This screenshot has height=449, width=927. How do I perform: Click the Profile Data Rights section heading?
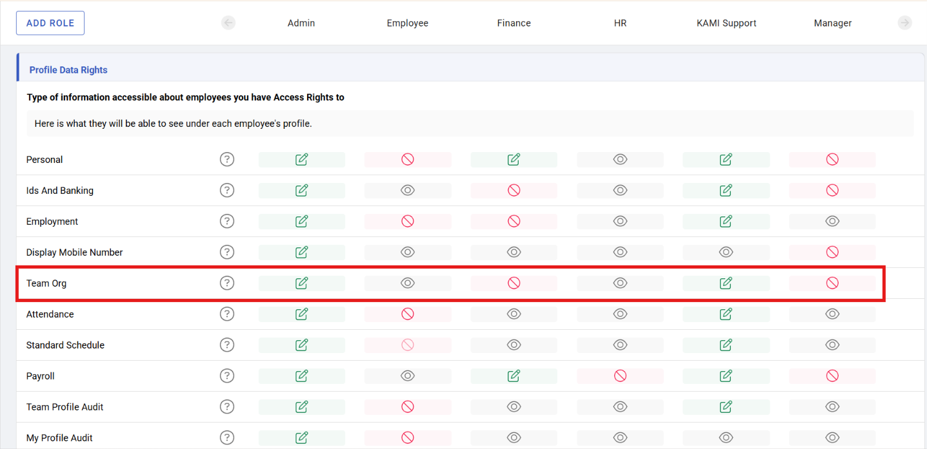tap(68, 70)
